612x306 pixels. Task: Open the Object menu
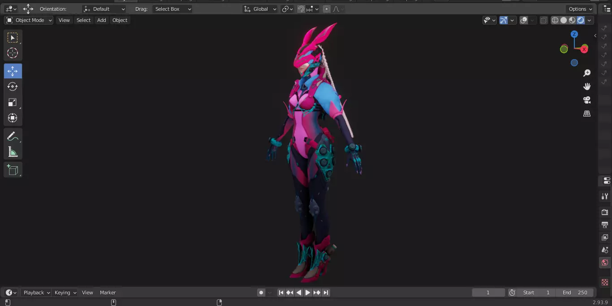click(120, 20)
